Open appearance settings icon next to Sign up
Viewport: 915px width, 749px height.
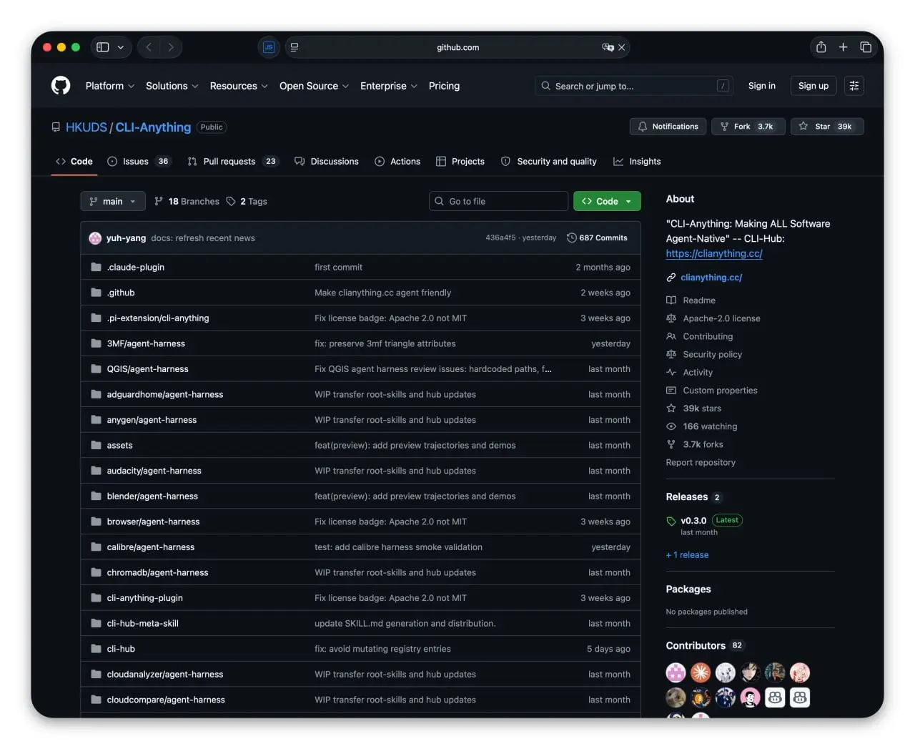coord(854,86)
